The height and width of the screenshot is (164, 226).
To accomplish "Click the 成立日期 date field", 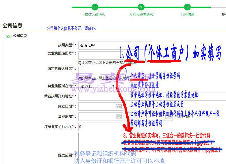I will coord(97,107).
